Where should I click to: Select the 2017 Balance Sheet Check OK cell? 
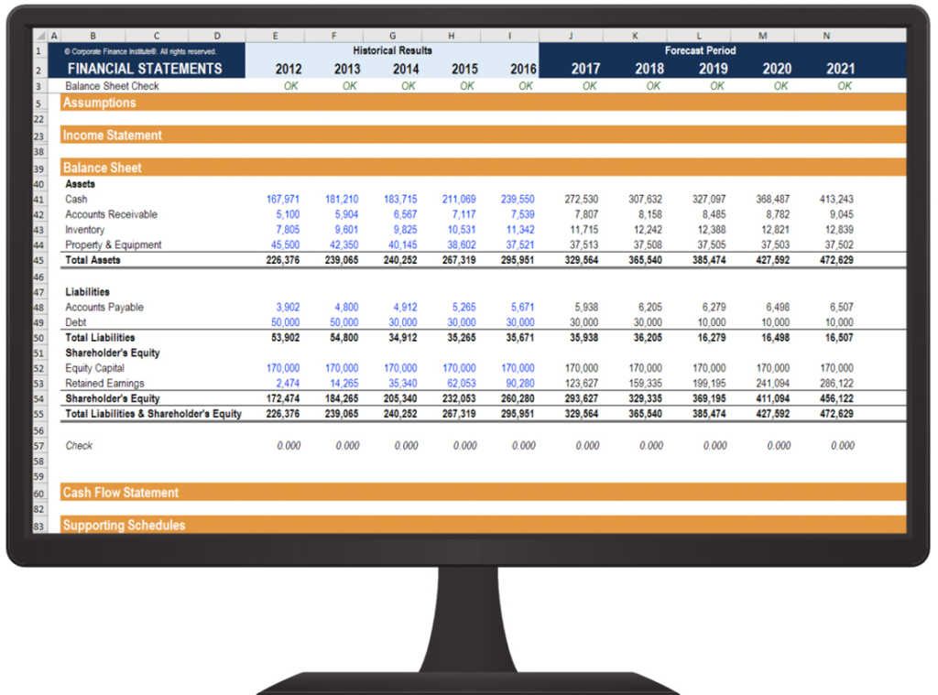click(x=588, y=86)
